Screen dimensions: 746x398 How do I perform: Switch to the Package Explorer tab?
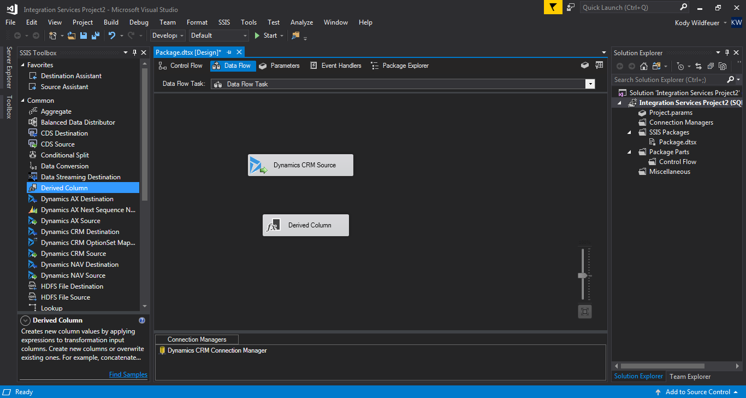click(x=399, y=66)
